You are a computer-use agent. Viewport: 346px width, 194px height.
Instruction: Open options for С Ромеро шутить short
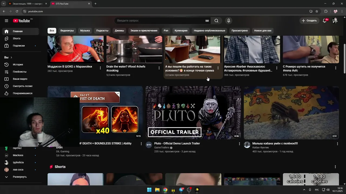point(336,68)
